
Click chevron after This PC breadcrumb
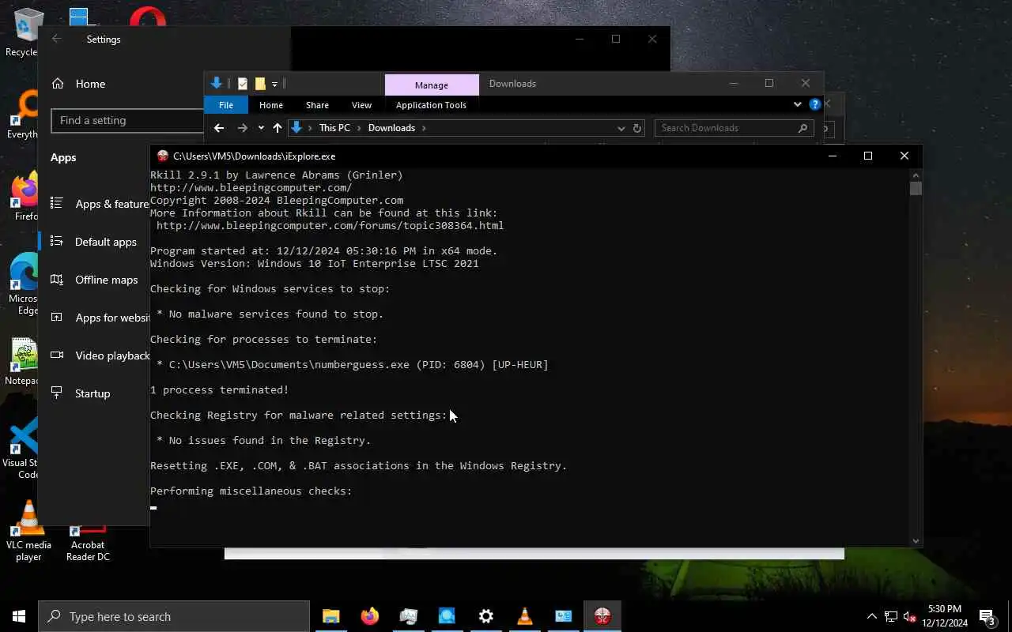(359, 128)
